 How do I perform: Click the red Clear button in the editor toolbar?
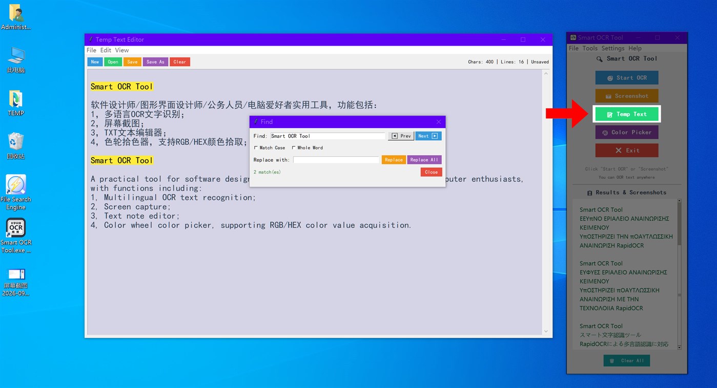pos(180,62)
